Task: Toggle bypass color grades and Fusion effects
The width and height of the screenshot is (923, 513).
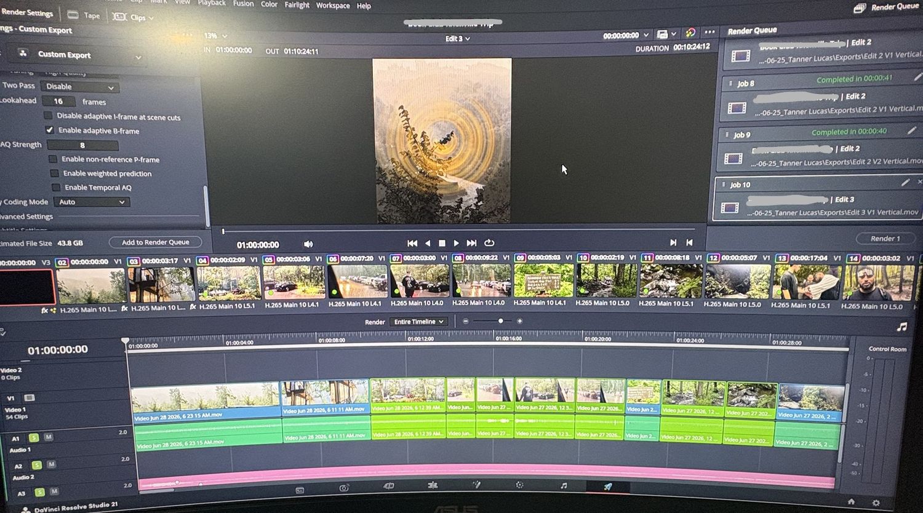Action: [690, 33]
